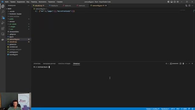195x110 pixels.
Task: Open terminal panel more actions ellipsis
Action: (x=186, y=64)
